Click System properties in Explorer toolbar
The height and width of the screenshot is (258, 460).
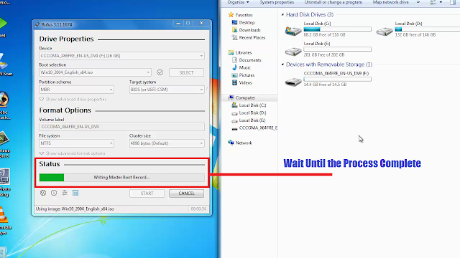pos(277,2)
